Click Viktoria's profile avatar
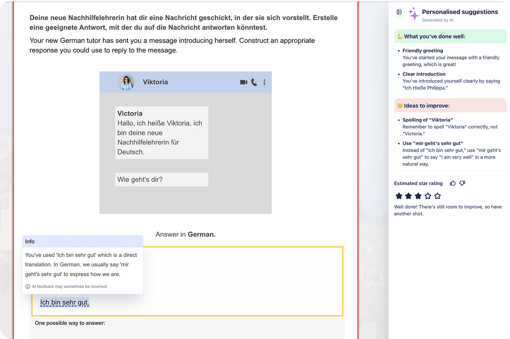The width and height of the screenshot is (510, 339). click(x=126, y=82)
